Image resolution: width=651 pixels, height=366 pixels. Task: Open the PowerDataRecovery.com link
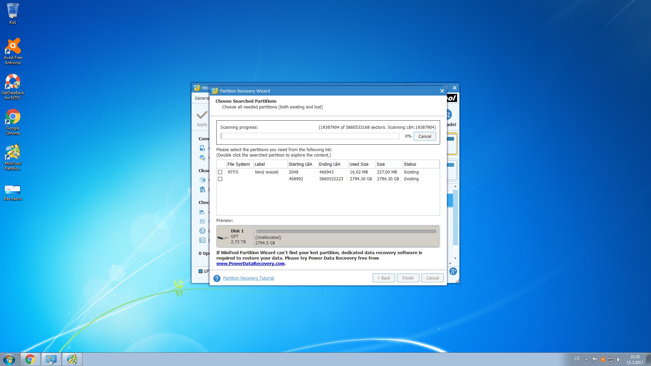pos(250,264)
